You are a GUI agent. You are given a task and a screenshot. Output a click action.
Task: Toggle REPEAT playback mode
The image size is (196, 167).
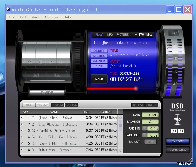138,105
